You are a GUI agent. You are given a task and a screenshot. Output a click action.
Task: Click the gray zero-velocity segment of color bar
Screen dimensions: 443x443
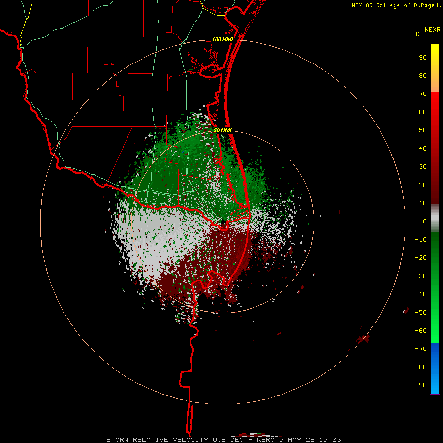pyautogui.click(x=435, y=218)
